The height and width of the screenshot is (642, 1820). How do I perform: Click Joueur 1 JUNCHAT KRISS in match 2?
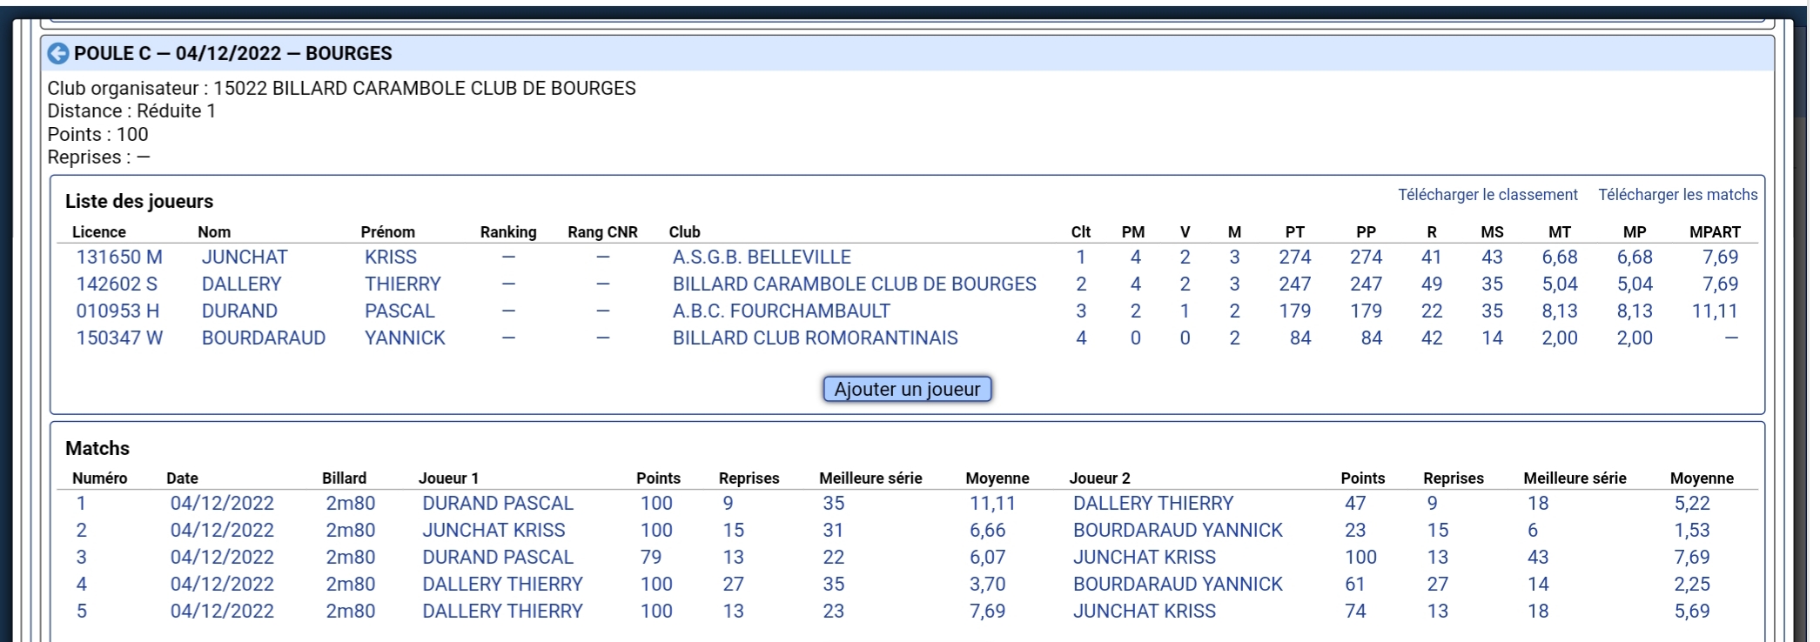click(494, 531)
